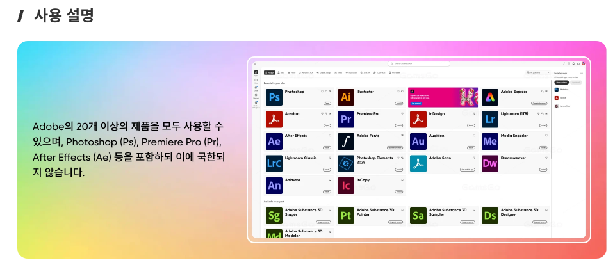Open the Installed apps more options menu
Screen dimensions: 615x267
pos(582,73)
